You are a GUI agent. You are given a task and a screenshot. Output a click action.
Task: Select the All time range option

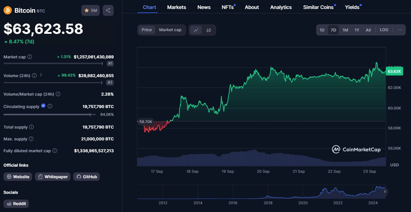click(x=368, y=30)
